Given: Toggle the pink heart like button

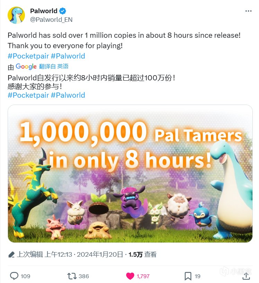Looking at the screenshot, I should click(130, 276).
